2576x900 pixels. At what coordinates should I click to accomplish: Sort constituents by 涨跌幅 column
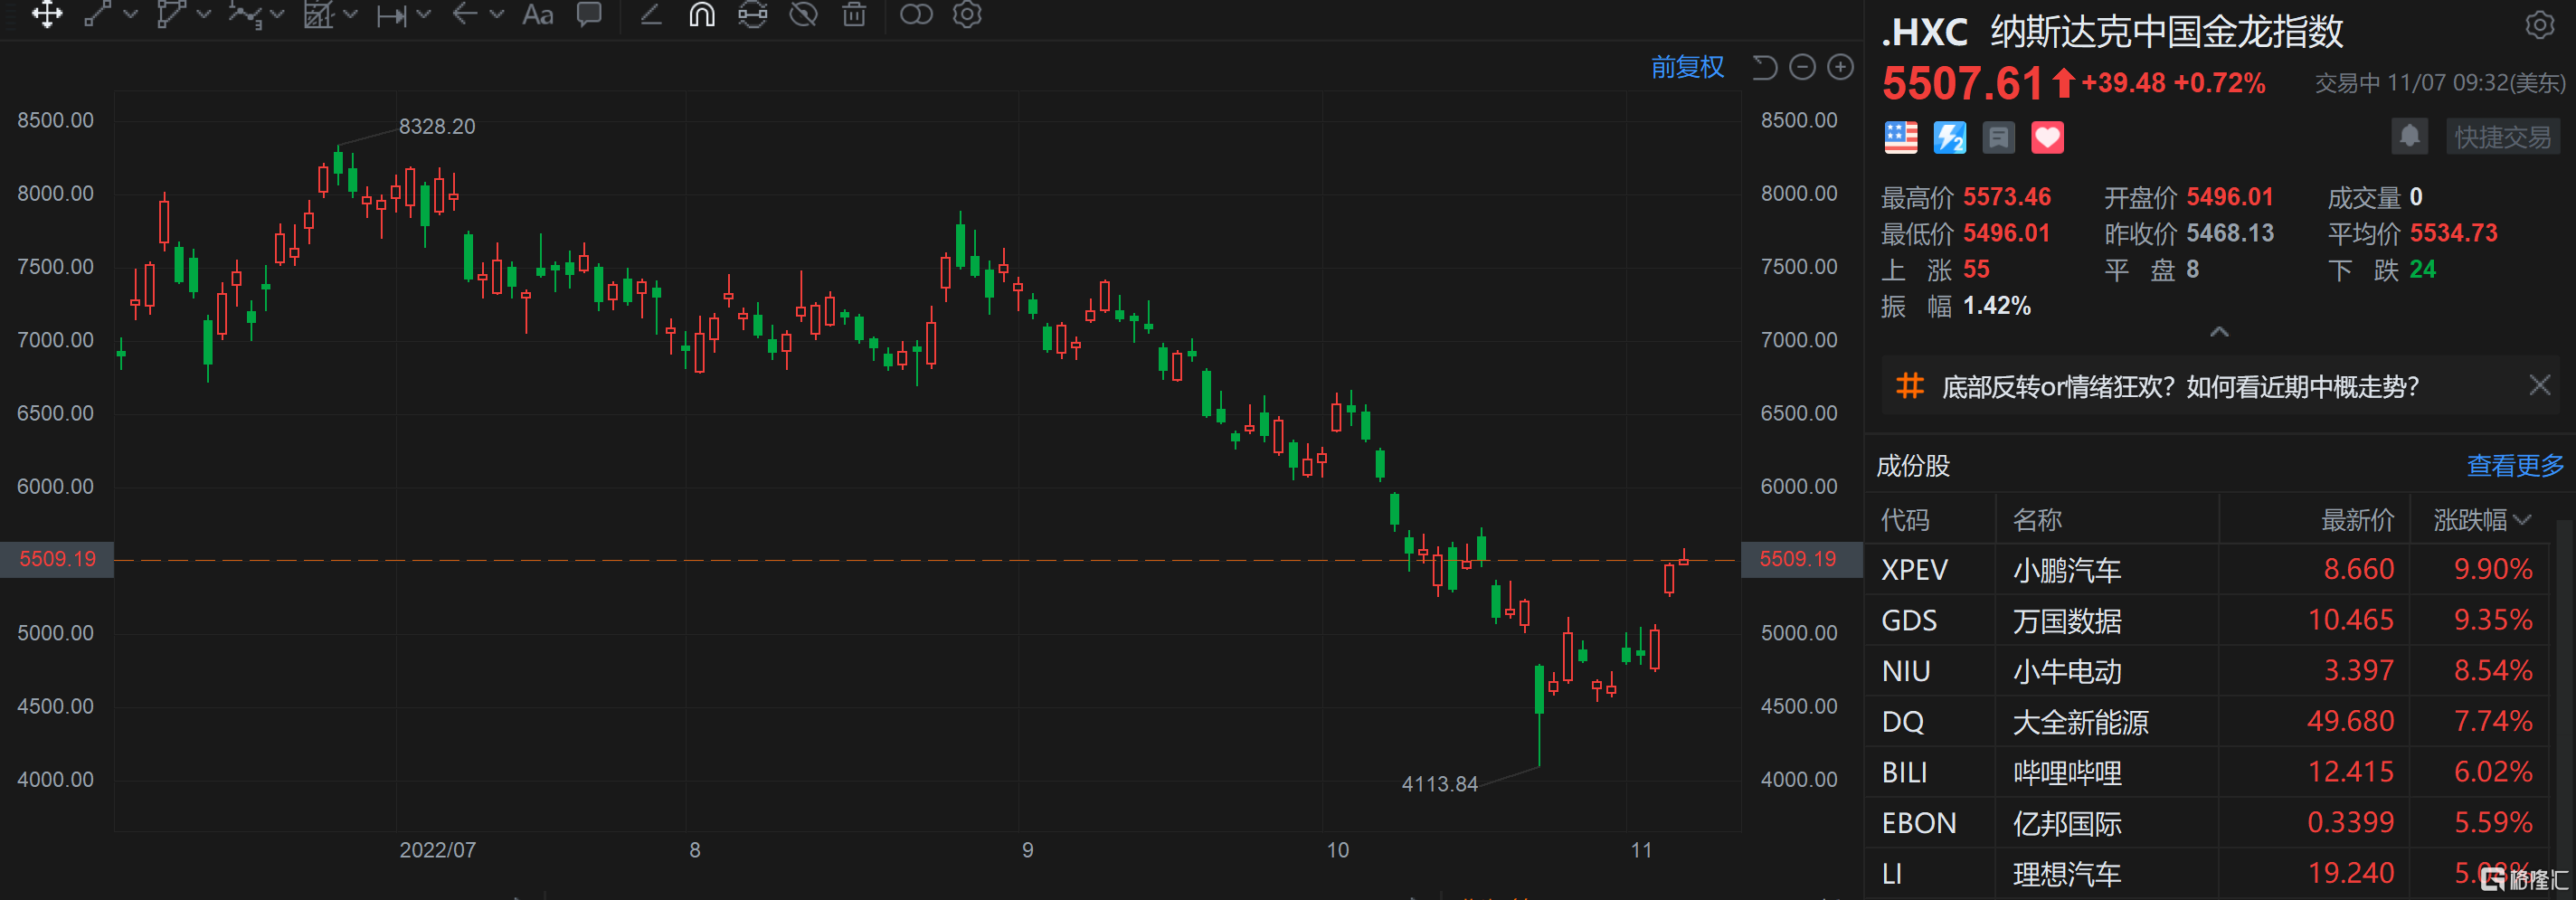(x=2482, y=520)
